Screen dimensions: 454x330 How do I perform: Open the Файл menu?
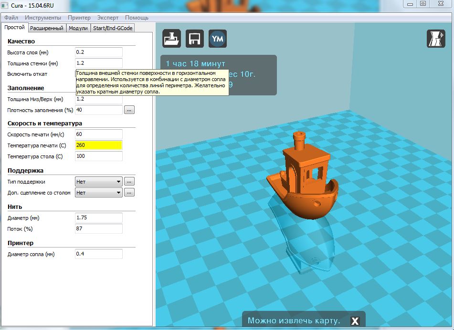(11, 18)
